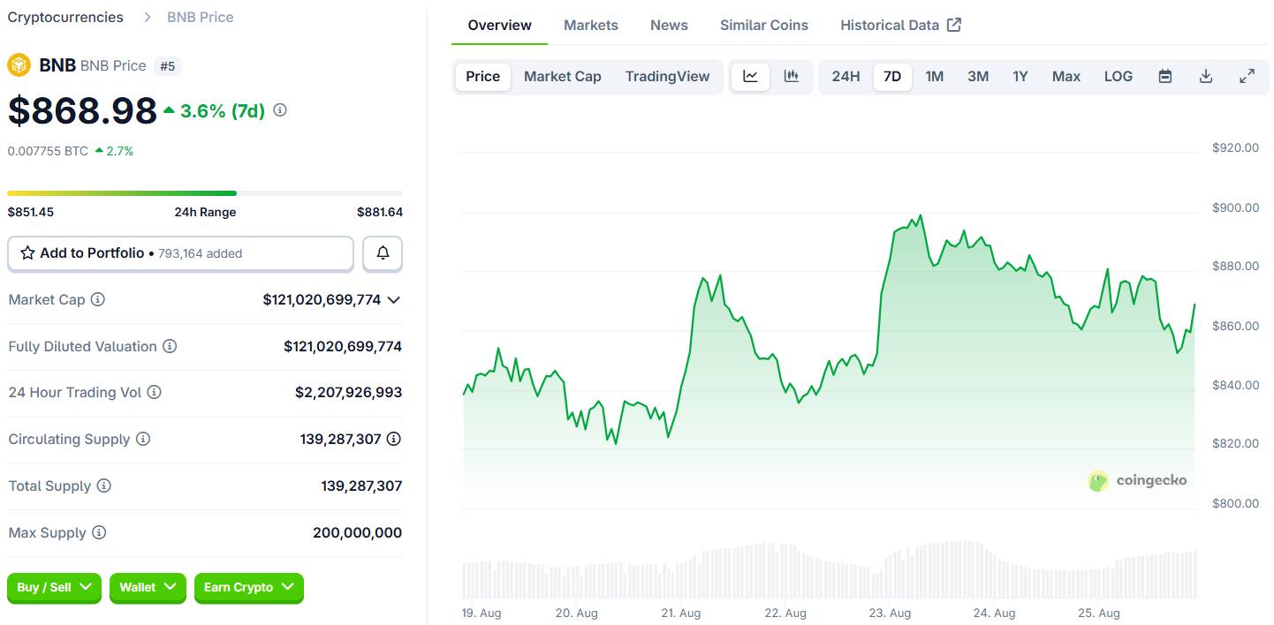The image size is (1274, 625).
Task: Click info icon beside Fully Diluted Valuation
Action: (170, 347)
